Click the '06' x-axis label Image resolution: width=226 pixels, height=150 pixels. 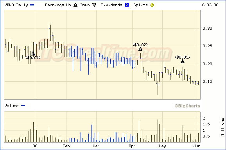pos(35,146)
